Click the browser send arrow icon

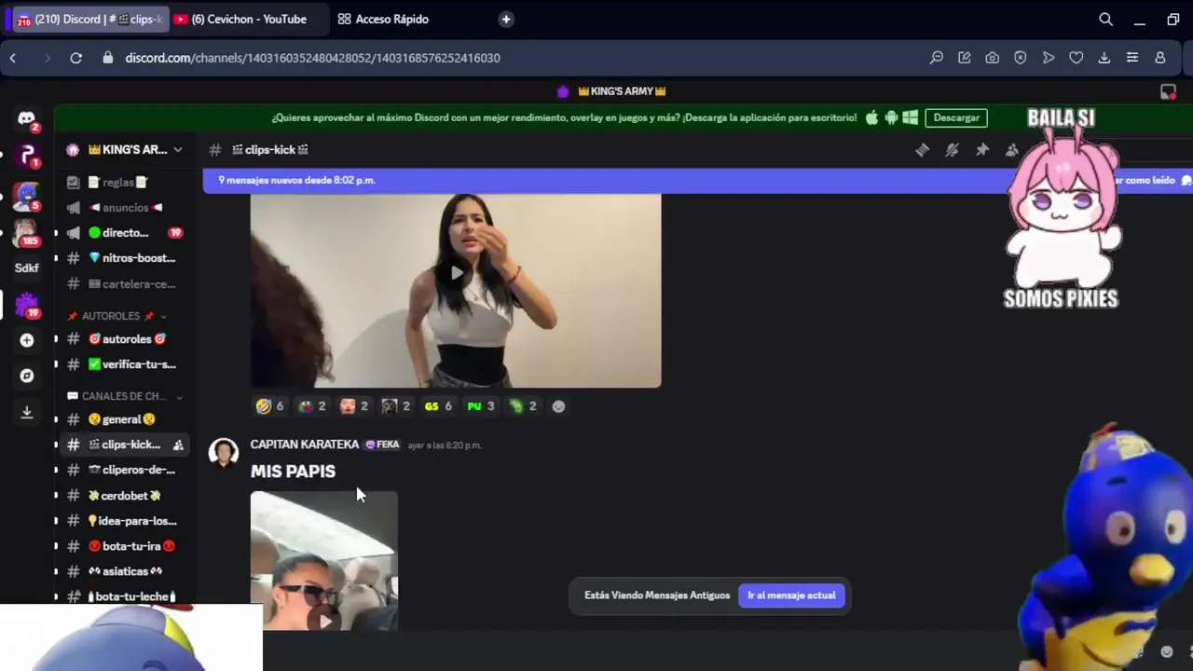click(x=1049, y=58)
